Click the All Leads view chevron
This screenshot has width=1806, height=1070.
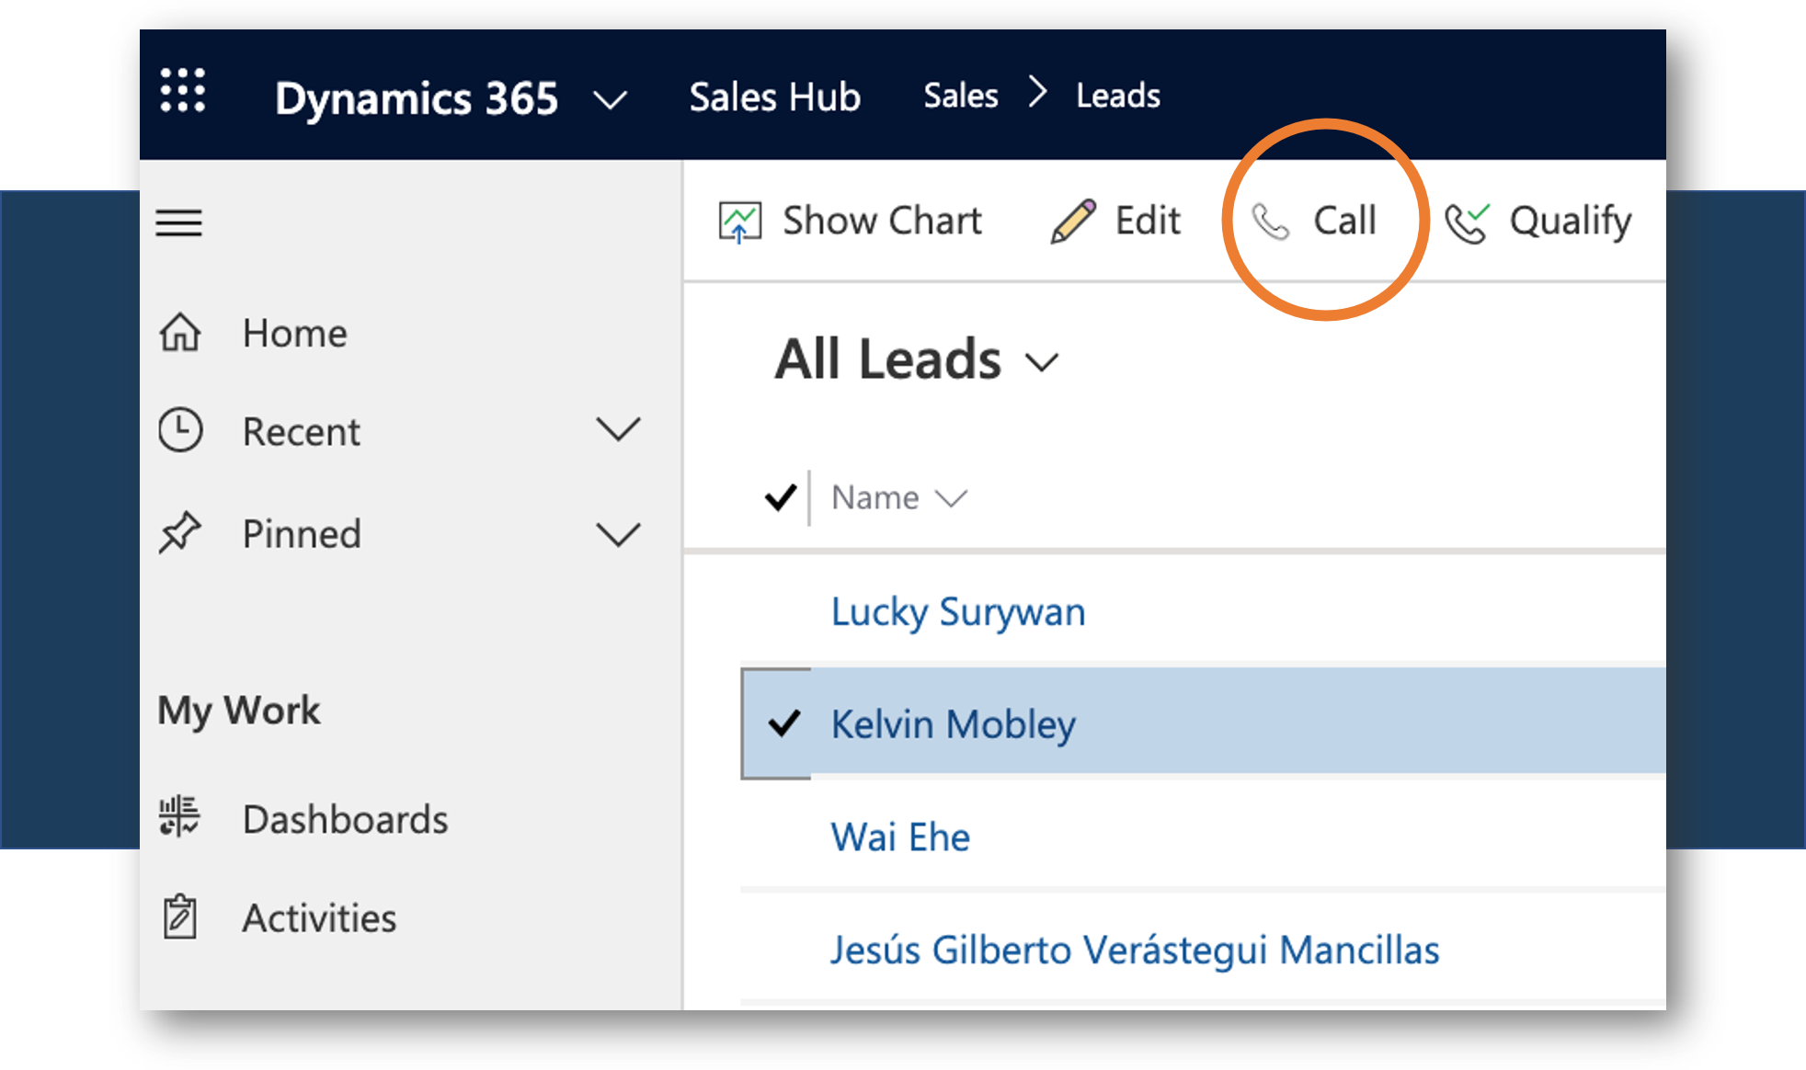1043,362
